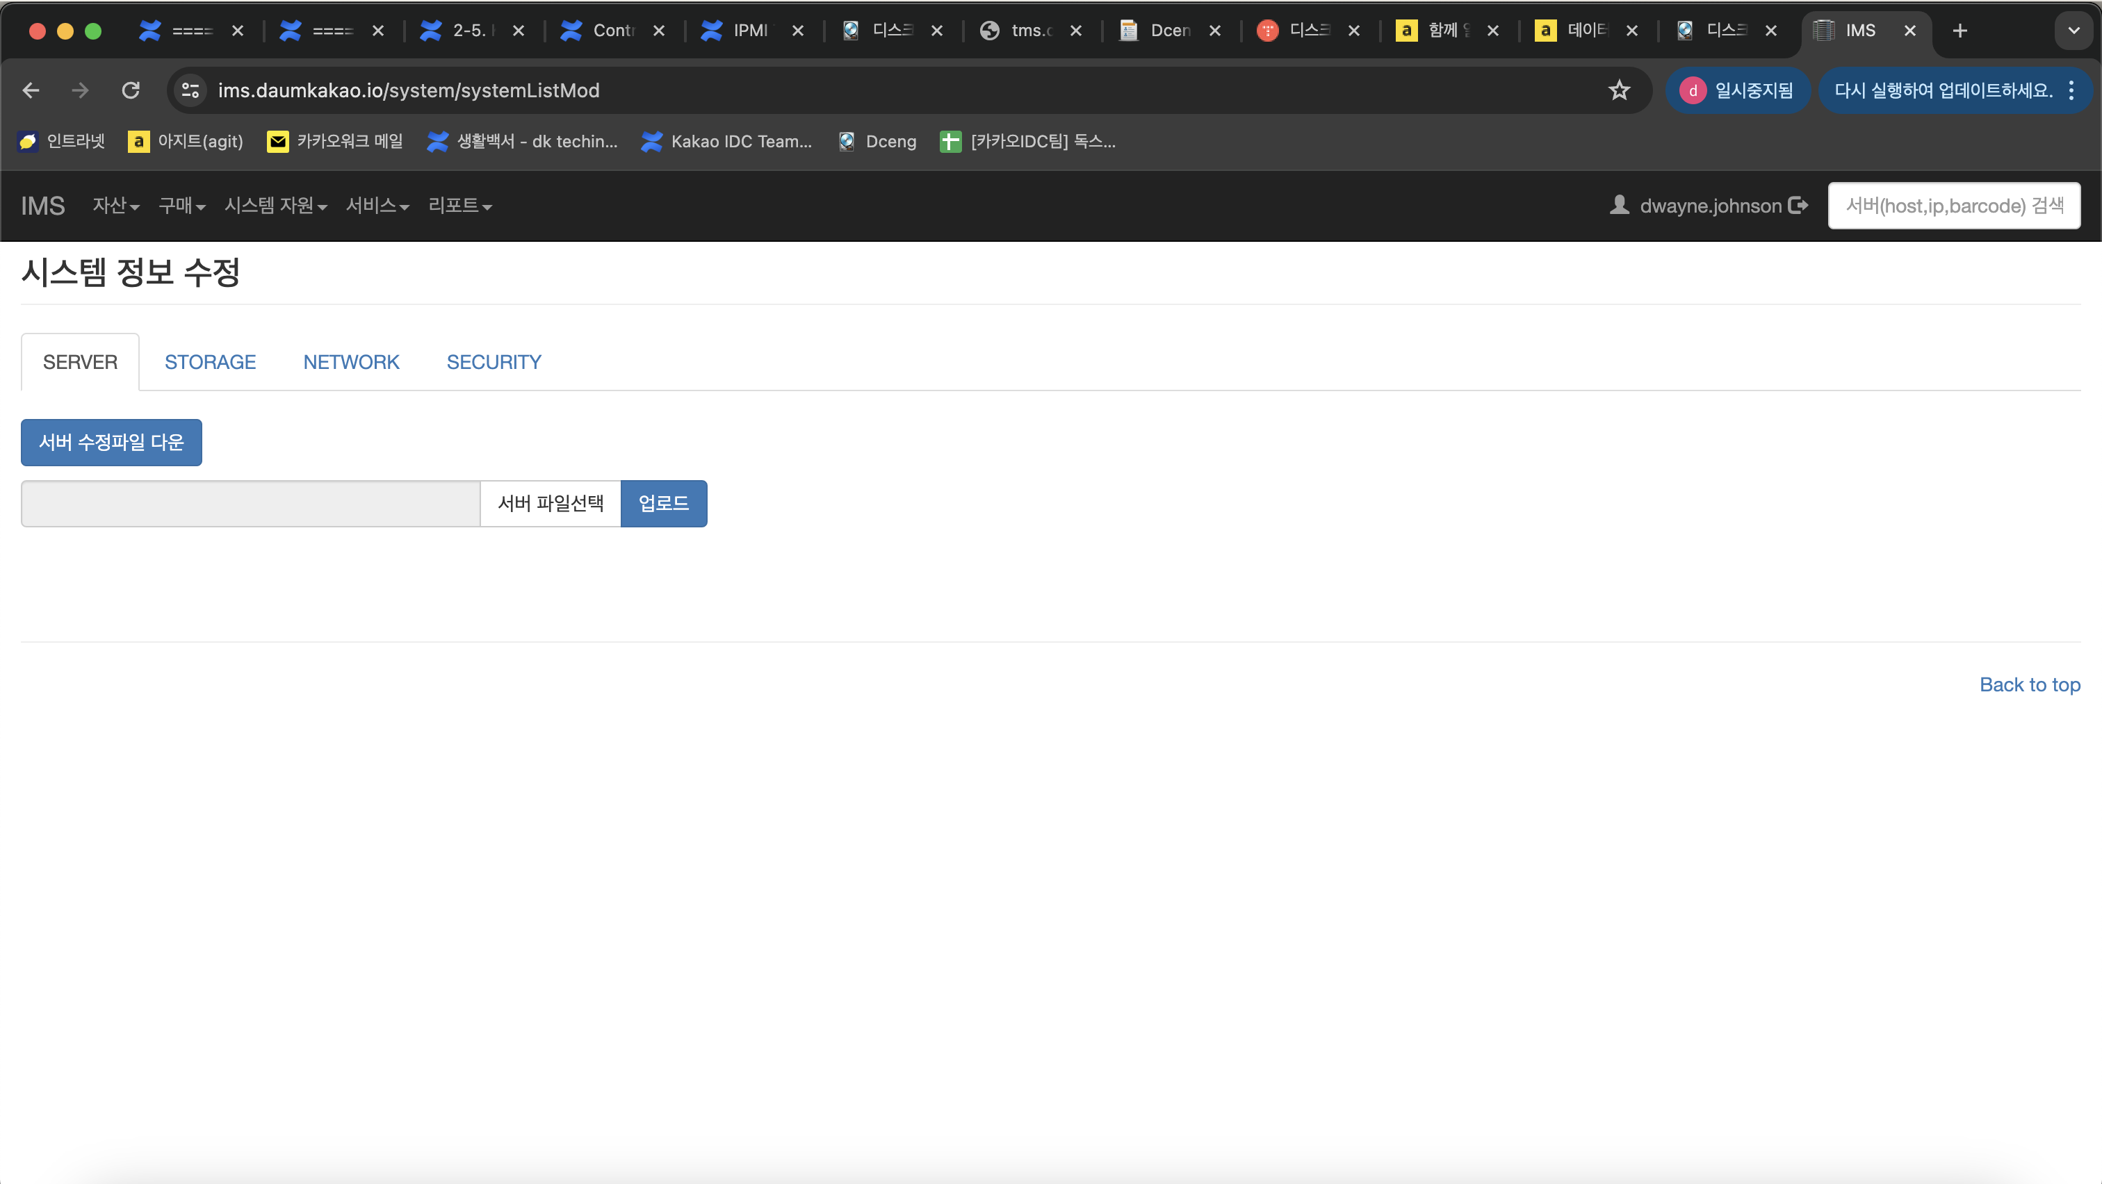This screenshot has height=1184, width=2102.
Task: Open the 생활백서 - dk techin bookmark
Action: tap(522, 141)
